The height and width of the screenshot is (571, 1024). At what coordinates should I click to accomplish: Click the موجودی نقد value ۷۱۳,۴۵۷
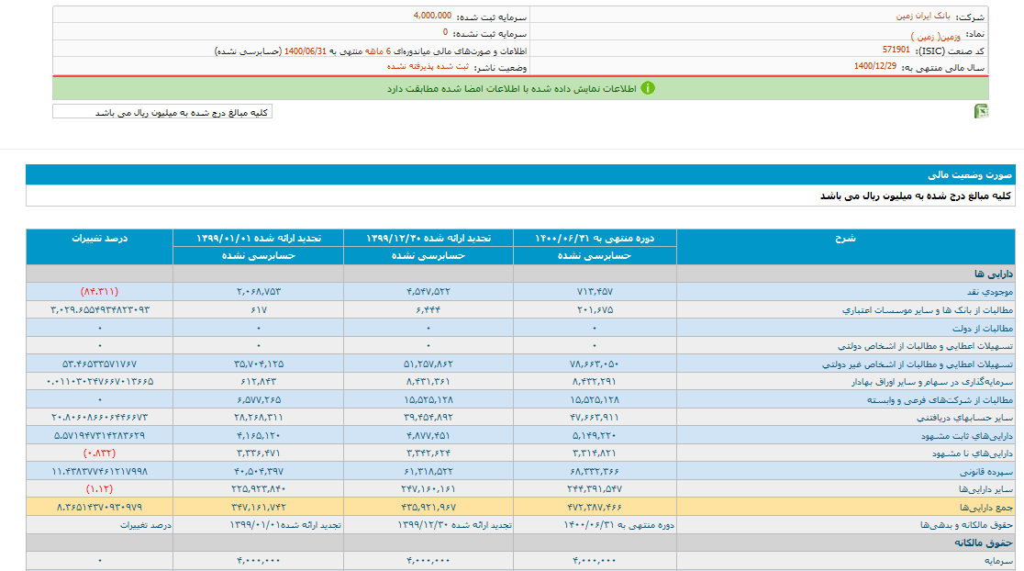pyautogui.click(x=595, y=291)
